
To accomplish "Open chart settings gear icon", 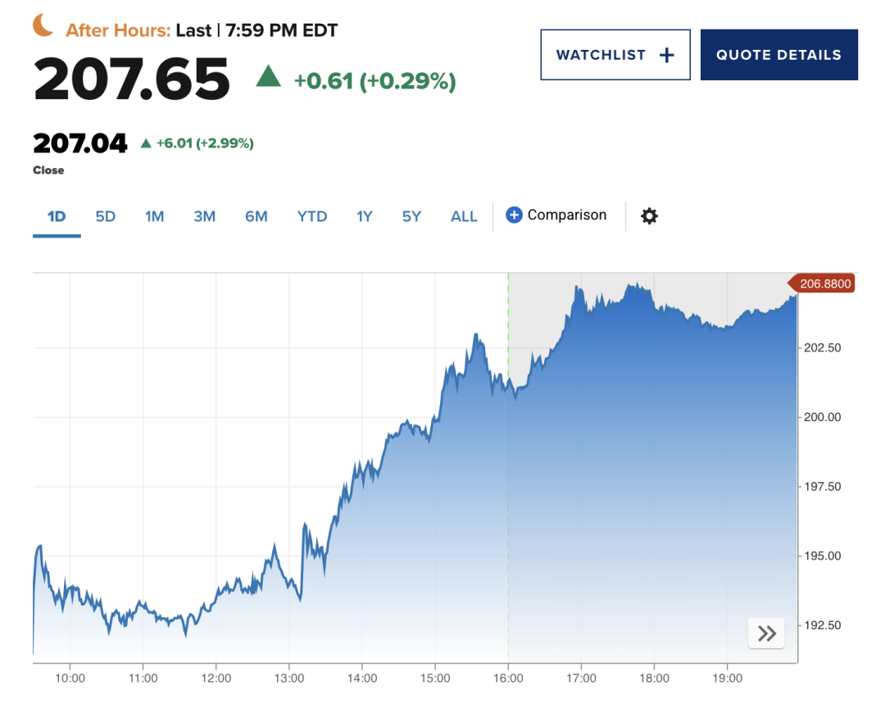I will point(649,216).
